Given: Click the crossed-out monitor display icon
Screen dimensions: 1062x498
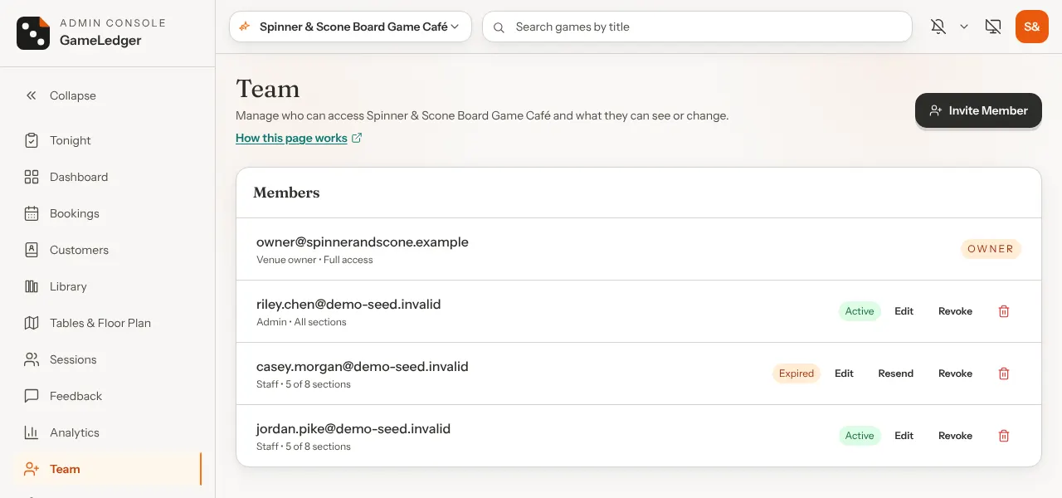Looking at the screenshot, I should [x=993, y=27].
